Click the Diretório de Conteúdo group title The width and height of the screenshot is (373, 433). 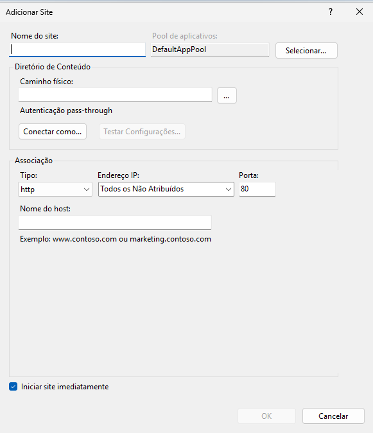53,67
